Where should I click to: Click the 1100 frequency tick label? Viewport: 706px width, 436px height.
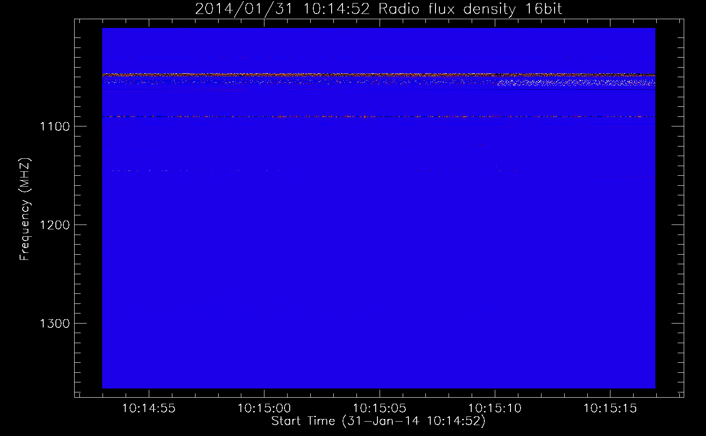click(x=55, y=126)
